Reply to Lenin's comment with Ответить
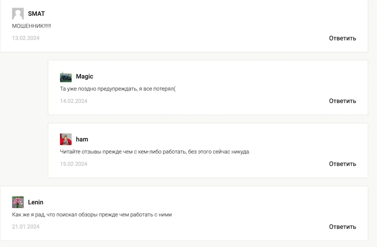This screenshot has width=377, height=247. pyautogui.click(x=342, y=227)
